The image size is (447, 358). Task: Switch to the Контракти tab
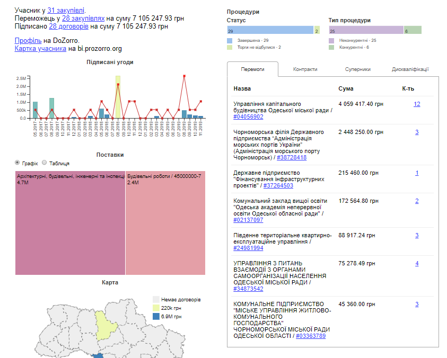tap(305, 69)
